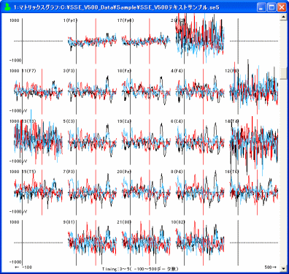Click the window title text 'マトリックスグラフ'
This screenshot has width=289, height=274.
[39, 7]
